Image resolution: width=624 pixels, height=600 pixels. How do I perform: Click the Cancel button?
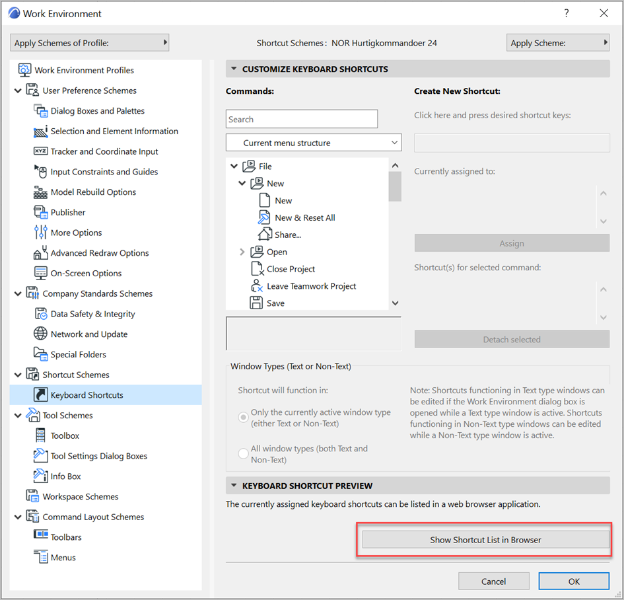click(x=493, y=581)
